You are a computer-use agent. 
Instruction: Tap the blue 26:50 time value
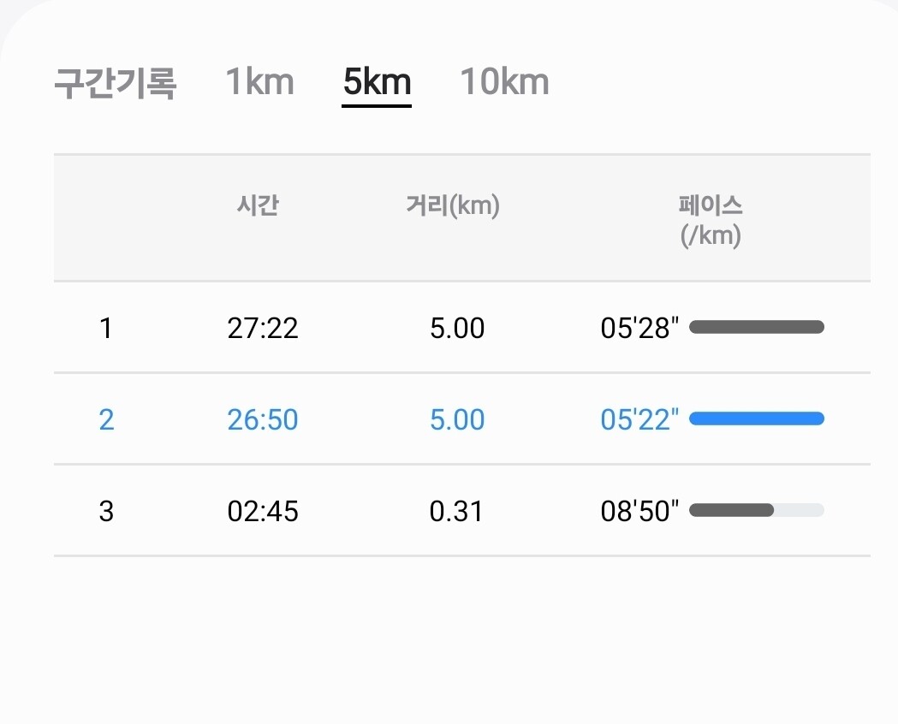click(263, 419)
